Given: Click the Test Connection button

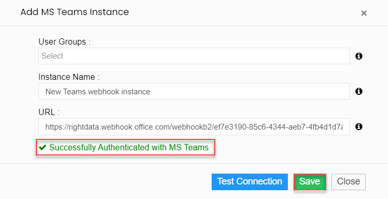Looking at the screenshot, I should [x=250, y=182].
